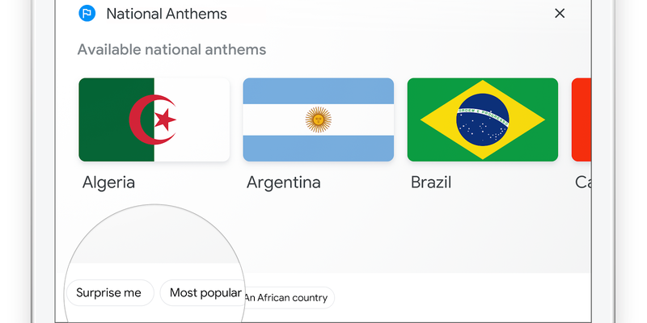647x323 pixels.
Task: Click the blue globe on Brazil's flag
Action: point(482,120)
